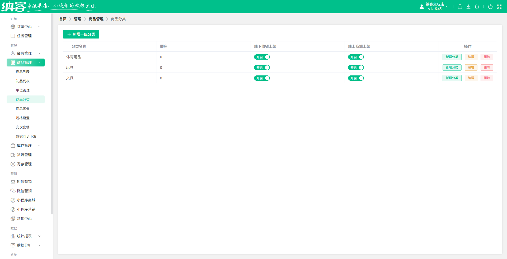Click the 微信营销 WeChat icon
This screenshot has width=507, height=259.
(13, 191)
